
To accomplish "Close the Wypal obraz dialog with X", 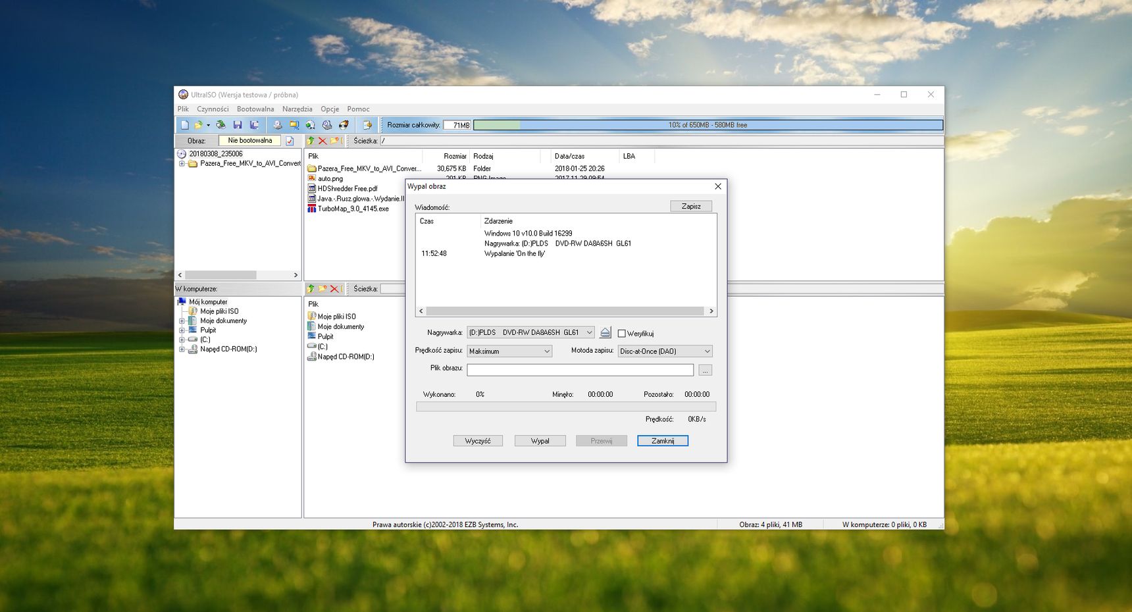I will tap(718, 187).
